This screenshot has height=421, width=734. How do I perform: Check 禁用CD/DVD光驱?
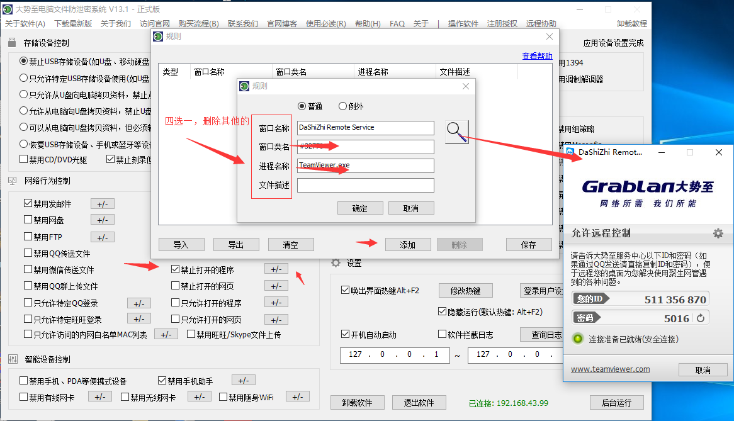click(x=23, y=159)
